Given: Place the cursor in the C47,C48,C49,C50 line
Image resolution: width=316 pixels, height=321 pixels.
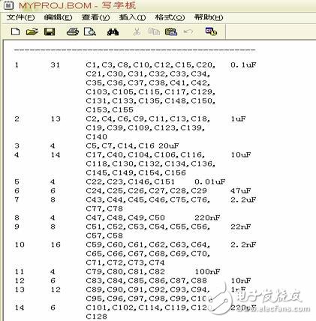Looking at the screenshot, I should [125, 217].
